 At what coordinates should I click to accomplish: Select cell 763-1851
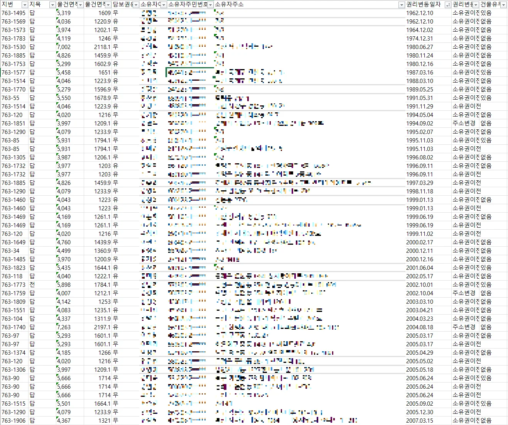(14, 124)
